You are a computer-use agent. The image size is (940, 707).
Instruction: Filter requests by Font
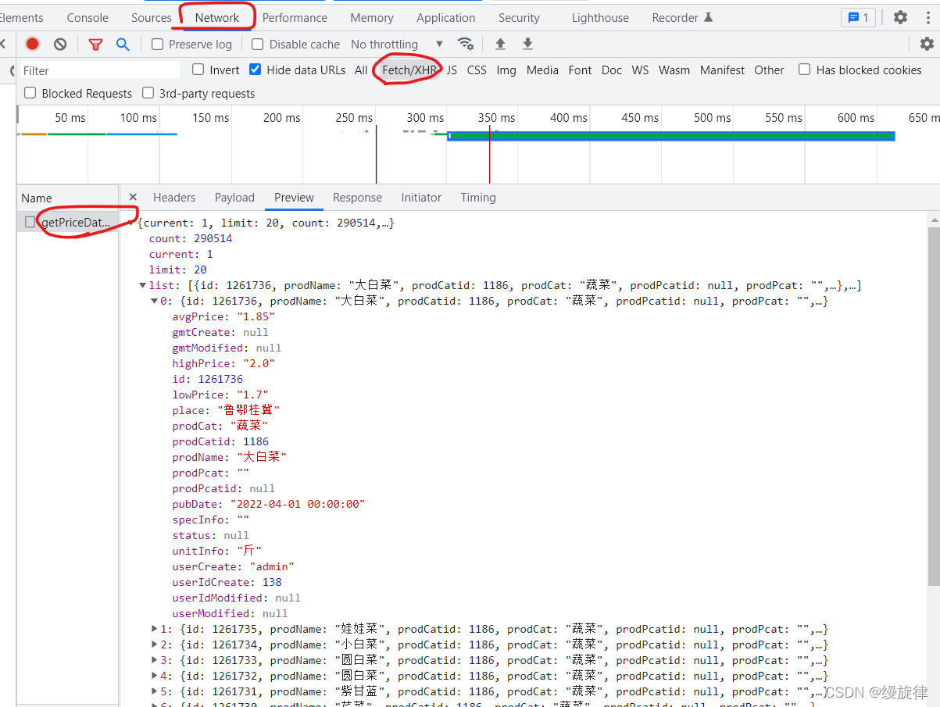point(580,70)
